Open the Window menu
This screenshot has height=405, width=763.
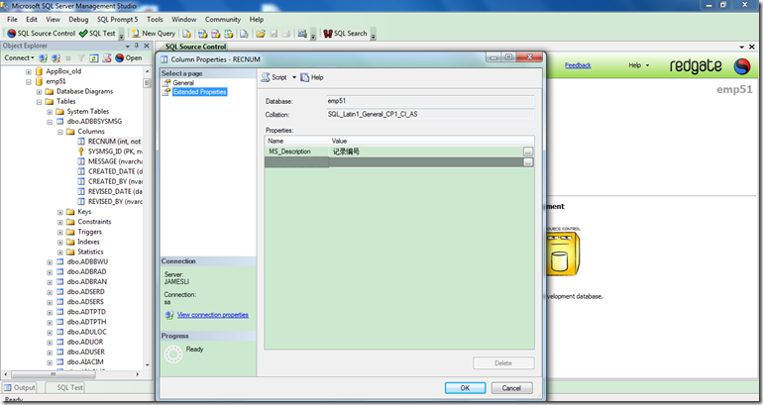tap(184, 20)
